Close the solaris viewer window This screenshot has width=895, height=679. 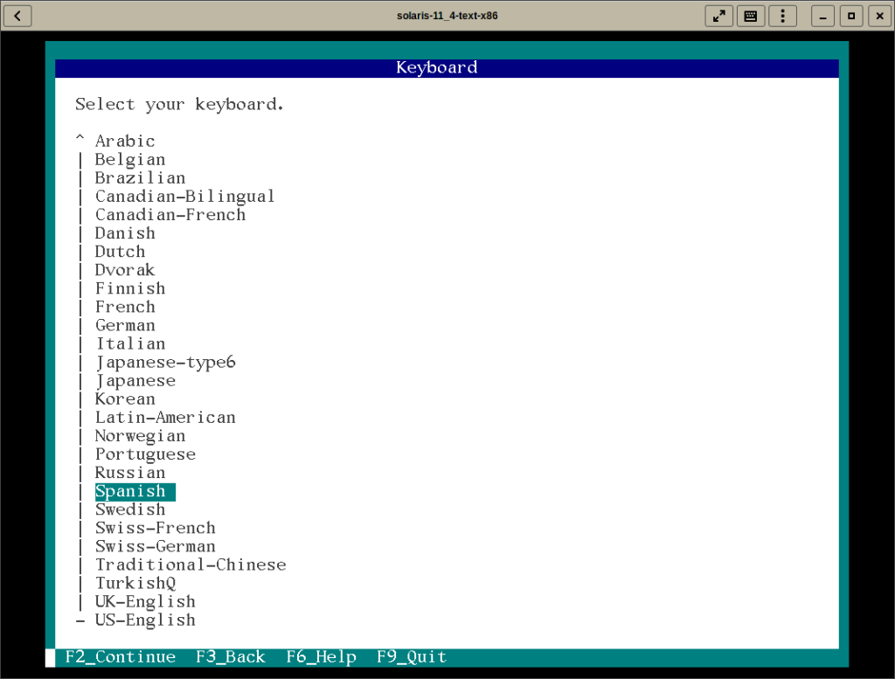[x=879, y=16]
